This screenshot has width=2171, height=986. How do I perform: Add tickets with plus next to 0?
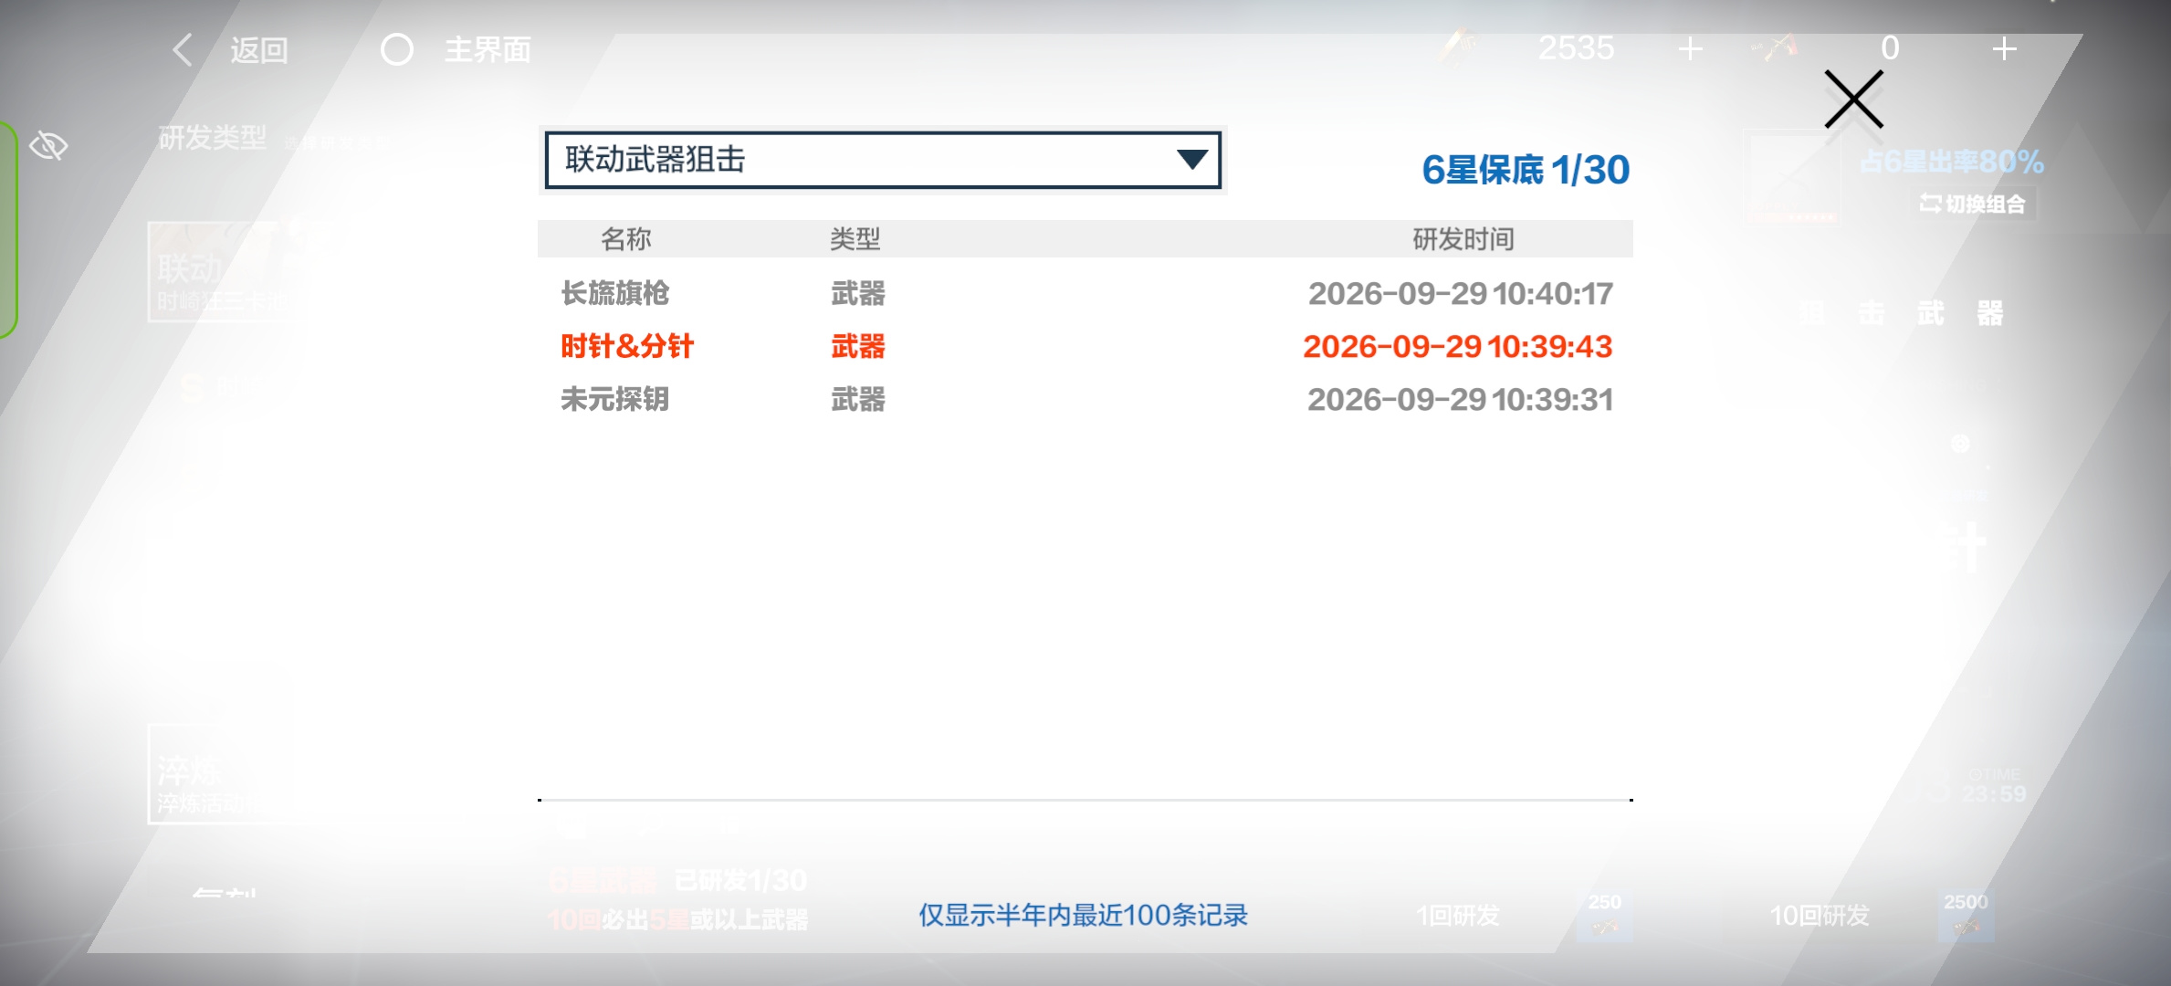point(2004,48)
